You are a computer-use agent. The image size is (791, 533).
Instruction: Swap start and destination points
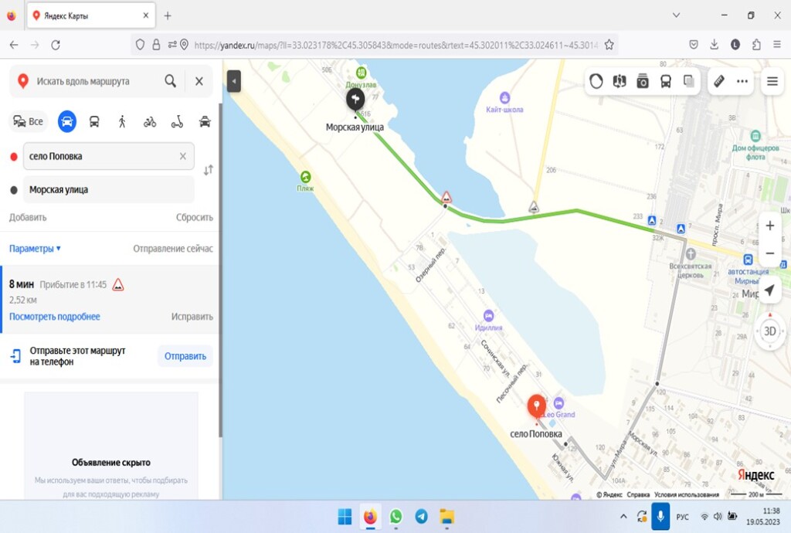point(209,171)
